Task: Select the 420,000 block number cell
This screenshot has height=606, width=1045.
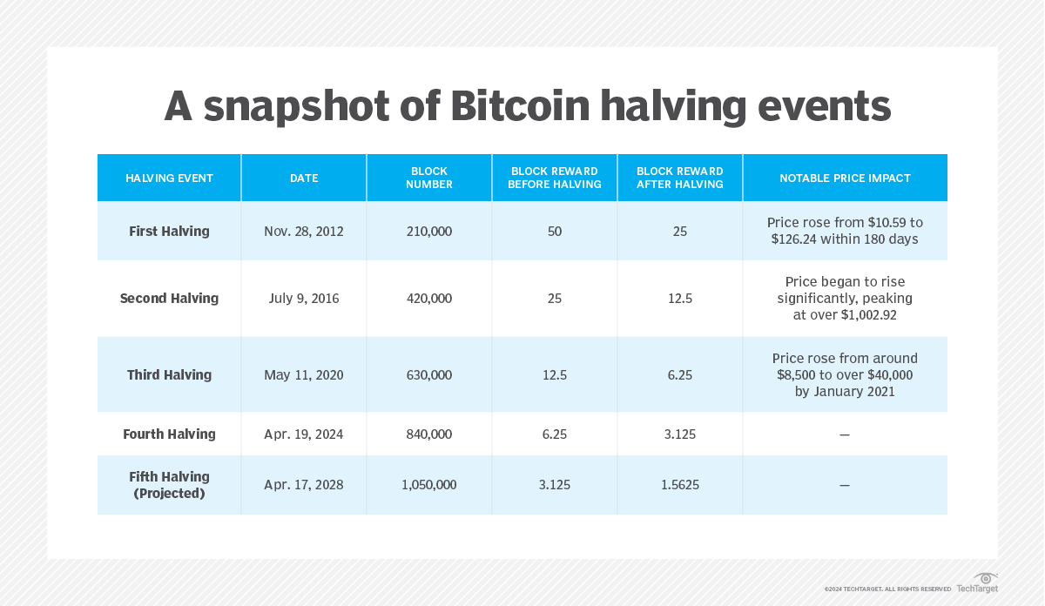Action: click(429, 299)
